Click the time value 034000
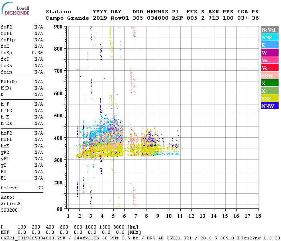The width and height of the screenshot is (281, 241). coord(158,18)
